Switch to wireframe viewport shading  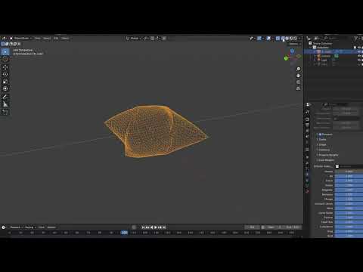[283, 39]
